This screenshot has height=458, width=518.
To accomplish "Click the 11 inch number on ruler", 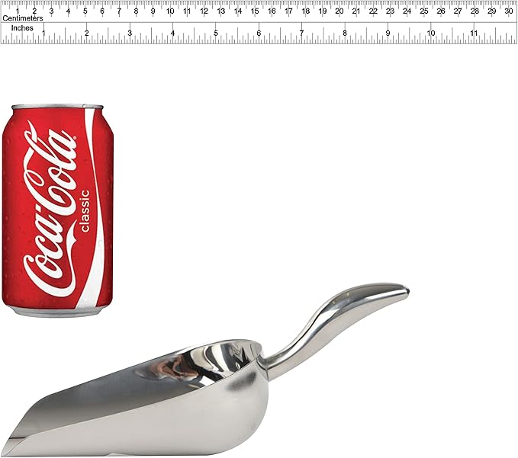I will click(x=474, y=33).
